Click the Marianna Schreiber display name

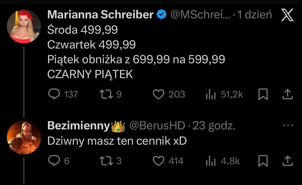pos(100,15)
